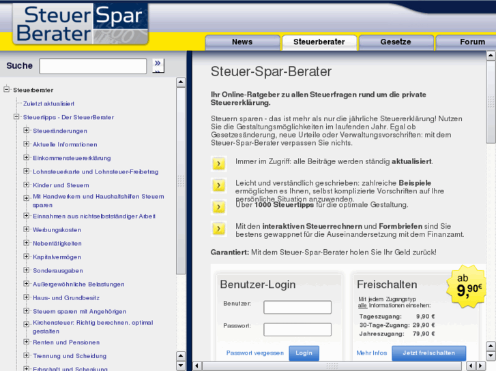This screenshot has height=371, width=496.
Task: Click the yellow arrow bullet beside 'Leicht und verständlich'
Action: (218, 185)
